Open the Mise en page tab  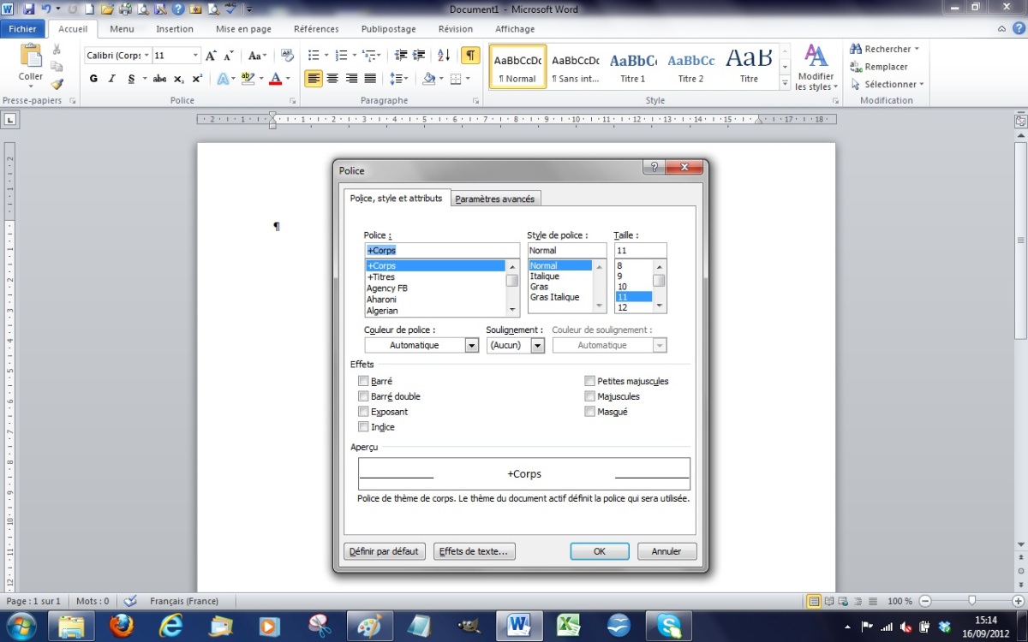[x=243, y=29]
